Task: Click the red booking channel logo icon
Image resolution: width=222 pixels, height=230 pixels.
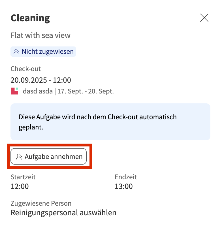Action: click(x=14, y=91)
